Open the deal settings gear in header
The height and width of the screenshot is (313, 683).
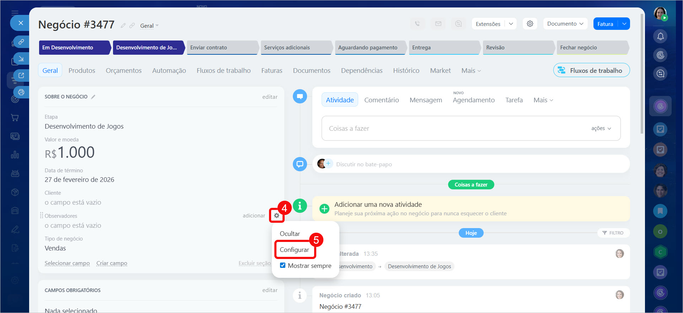[530, 24]
